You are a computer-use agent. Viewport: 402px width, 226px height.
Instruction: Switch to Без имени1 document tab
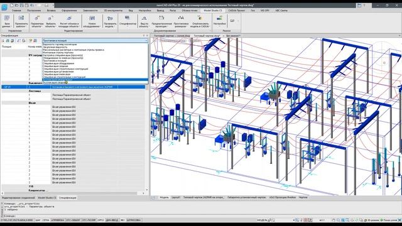tap(233, 36)
